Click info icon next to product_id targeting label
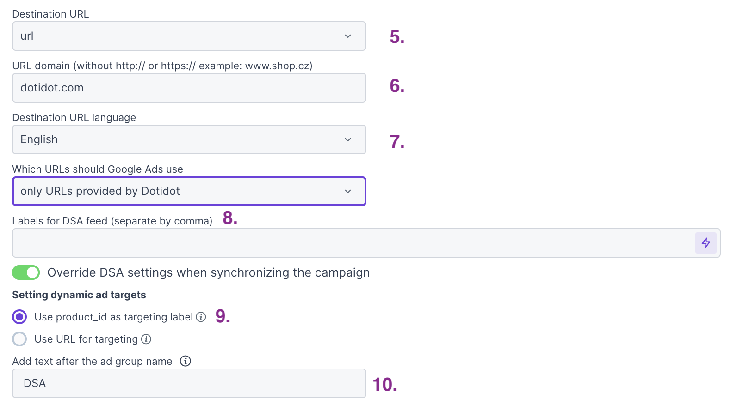The height and width of the screenshot is (411, 731). [x=201, y=317]
